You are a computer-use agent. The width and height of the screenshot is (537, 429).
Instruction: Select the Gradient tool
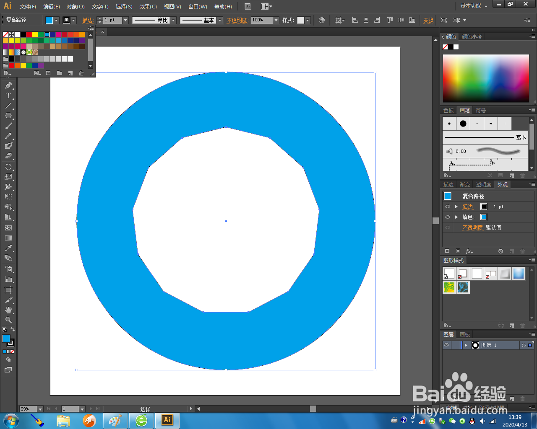pyautogui.click(x=8, y=238)
